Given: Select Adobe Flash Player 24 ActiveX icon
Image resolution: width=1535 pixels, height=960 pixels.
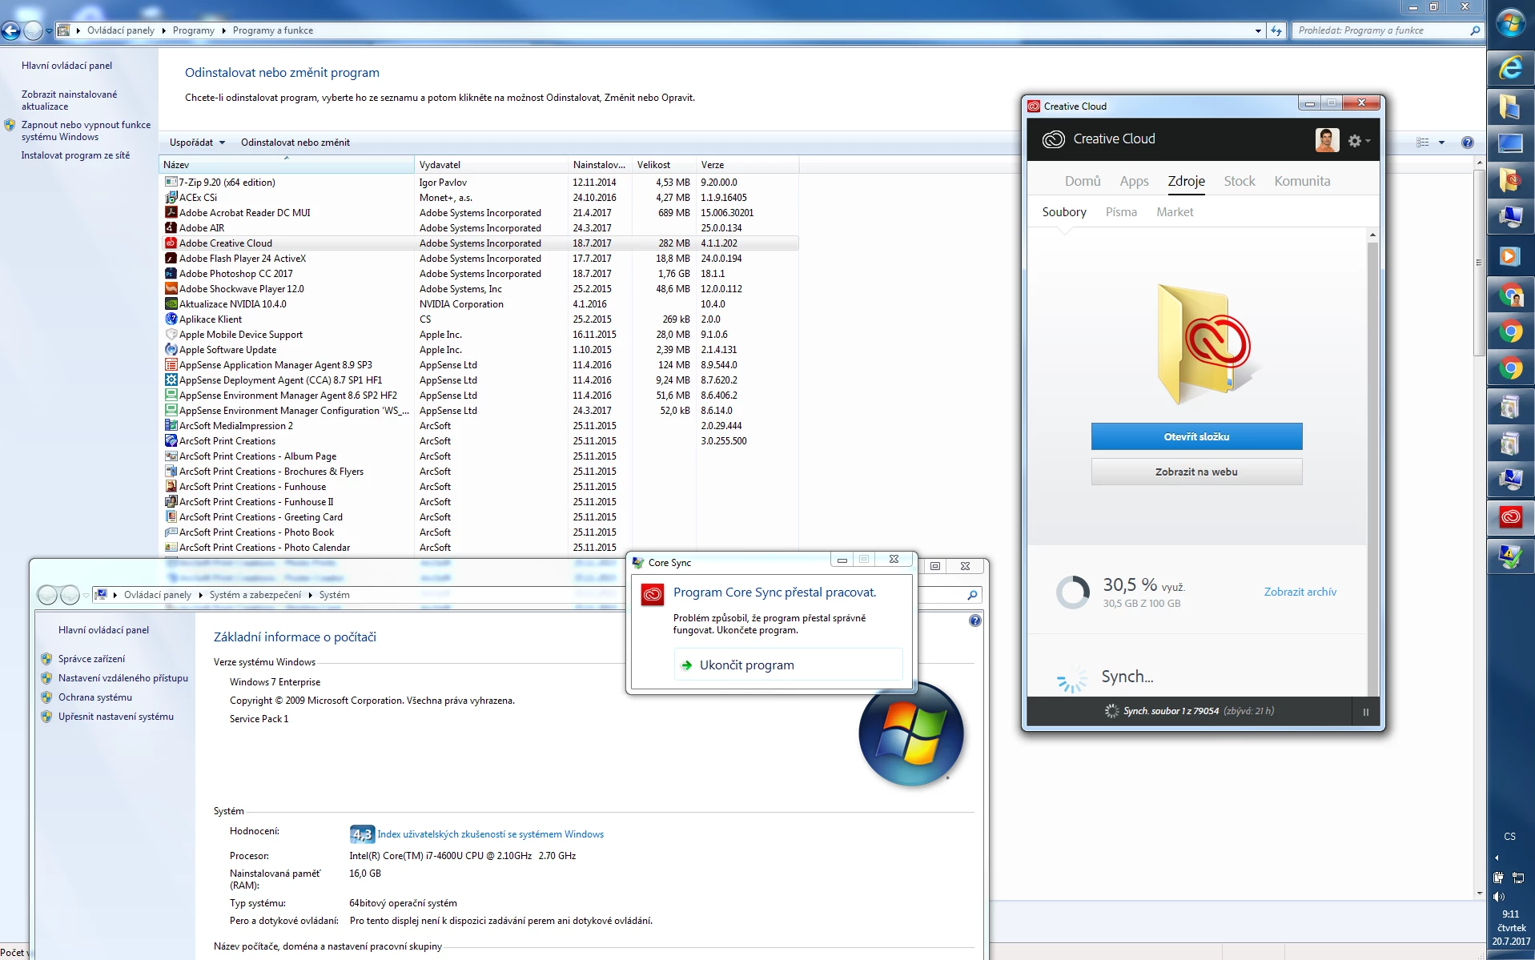Looking at the screenshot, I should (x=171, y=258).
